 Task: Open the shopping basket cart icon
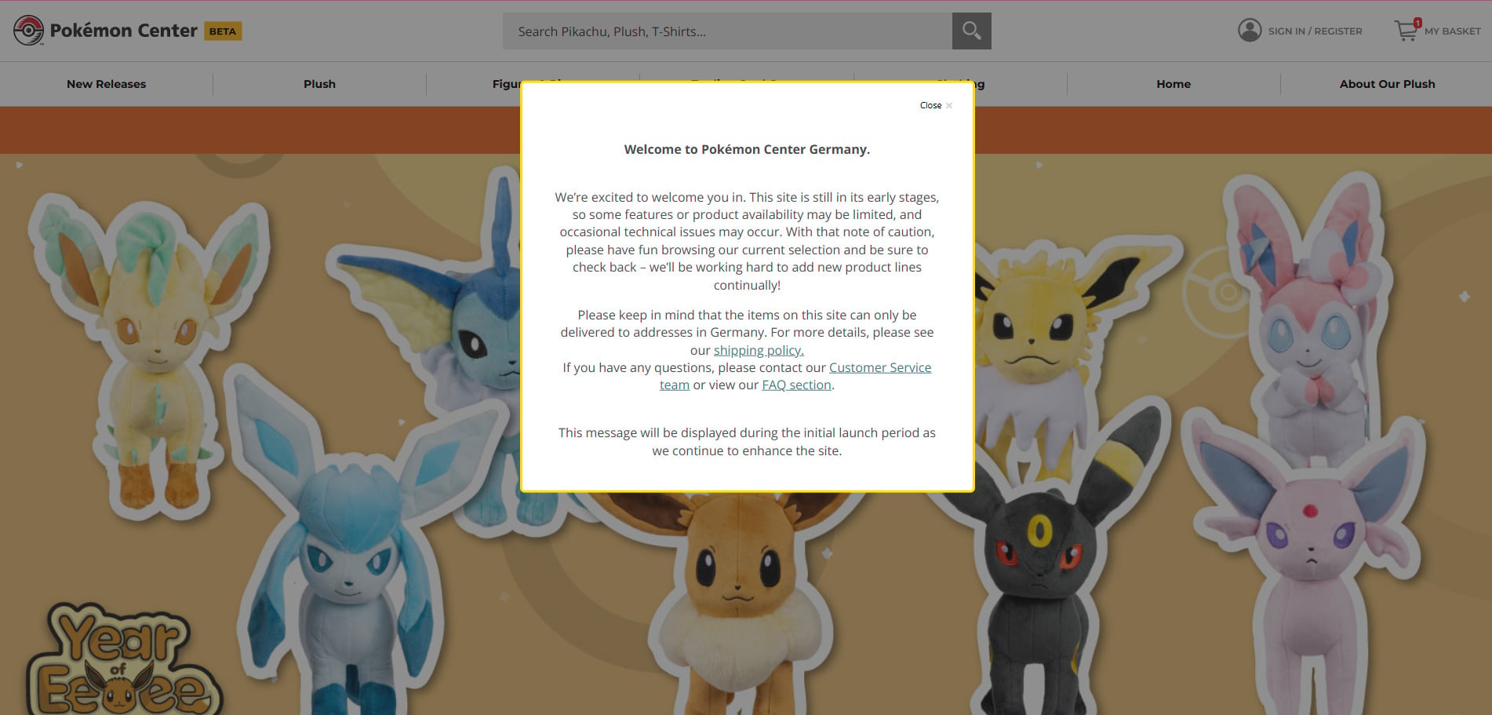(1407, 30)
